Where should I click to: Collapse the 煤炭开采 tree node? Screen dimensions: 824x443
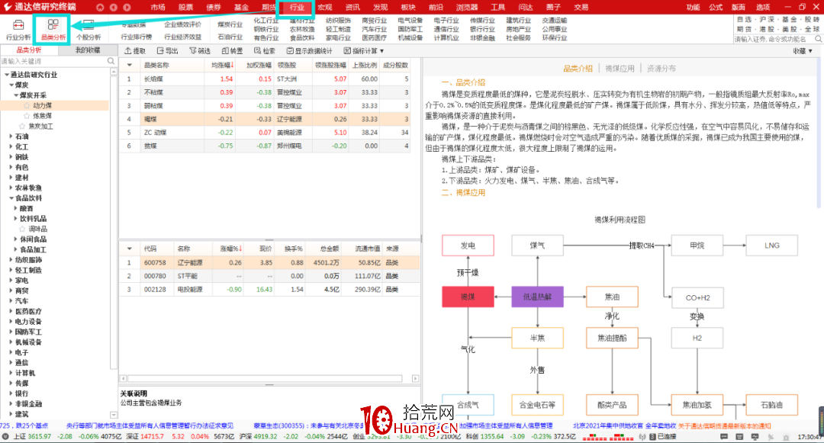16,95
